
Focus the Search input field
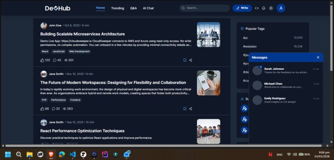[204, 8]
